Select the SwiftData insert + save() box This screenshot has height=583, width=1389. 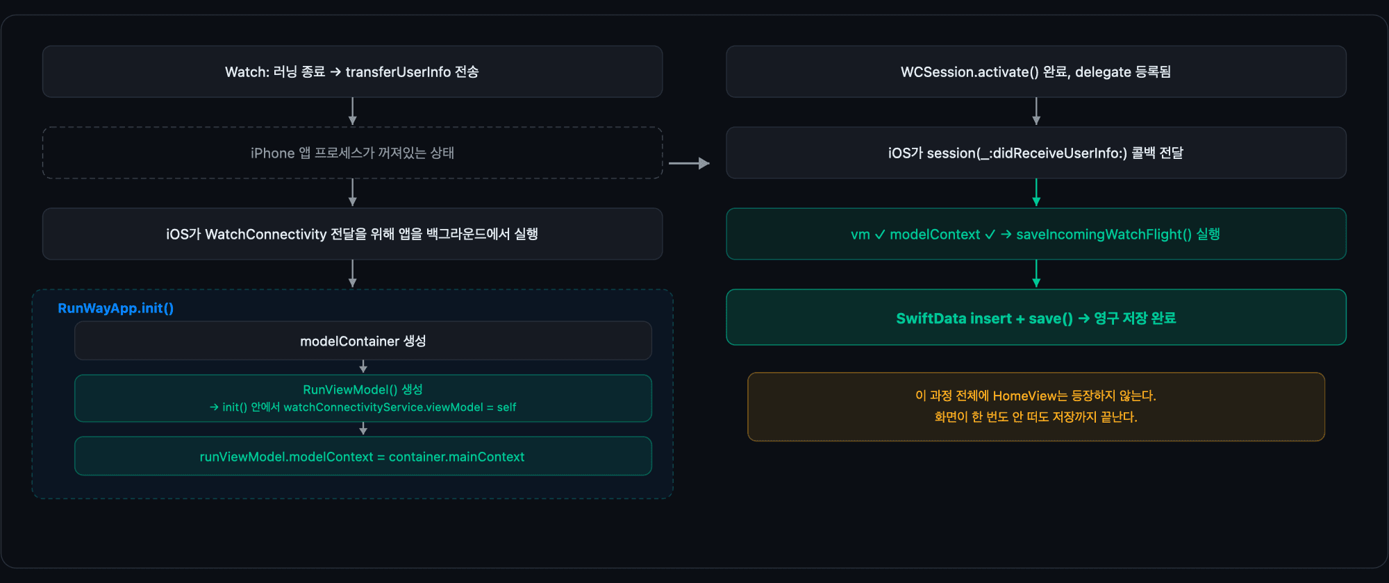click(x=1036, y=317)
